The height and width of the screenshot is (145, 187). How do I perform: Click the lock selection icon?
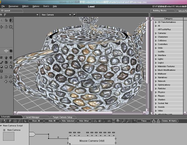pos(6,20)
